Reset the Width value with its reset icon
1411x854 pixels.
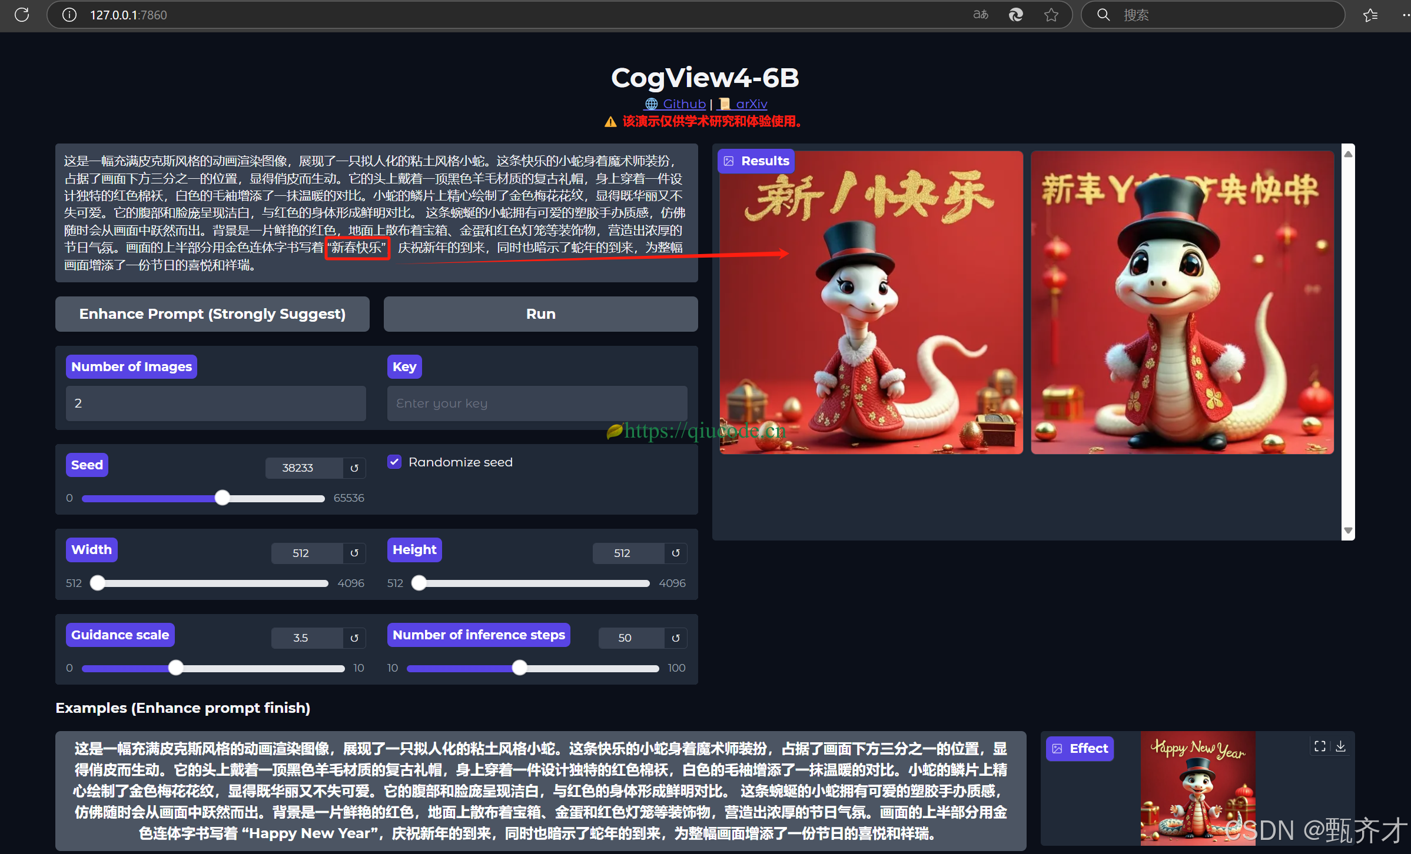click(354, 553)
